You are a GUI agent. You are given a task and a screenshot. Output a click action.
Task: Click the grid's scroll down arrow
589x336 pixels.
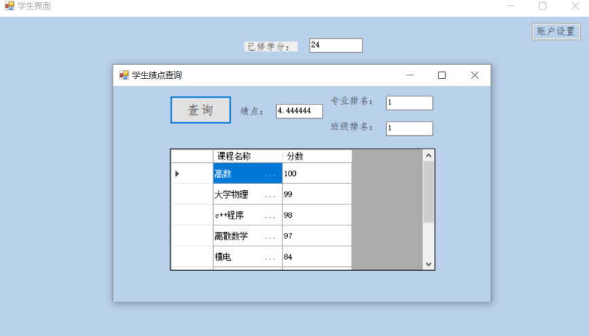(x=429, y=264)
